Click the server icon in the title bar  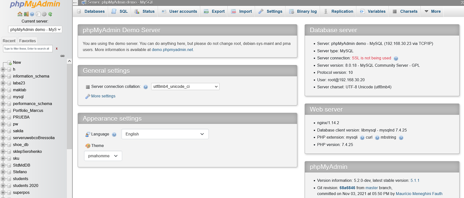84,3
